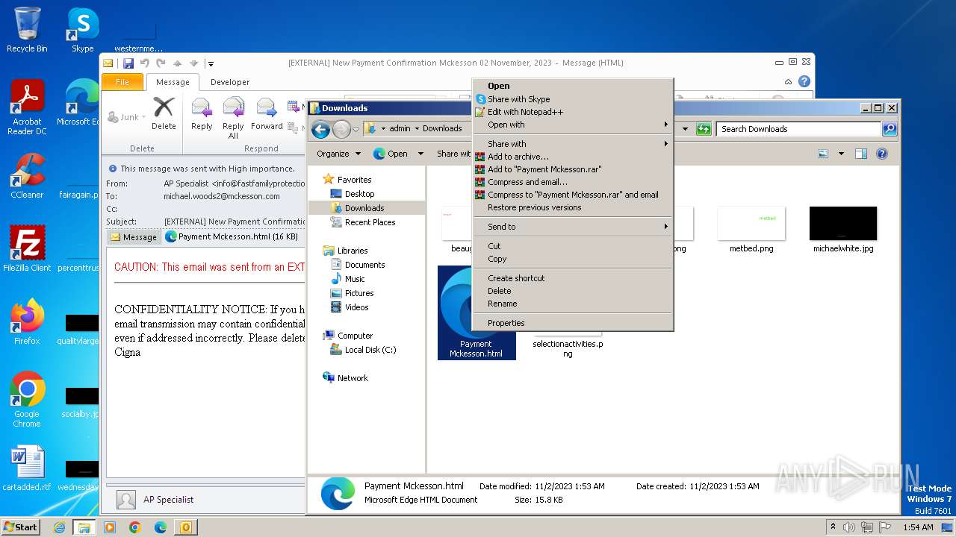Image resolution: width=956 pixels, height=537 pixels.
Task: Click Open in the context menu
Action: pyautogui.click(x=573, y=86)
